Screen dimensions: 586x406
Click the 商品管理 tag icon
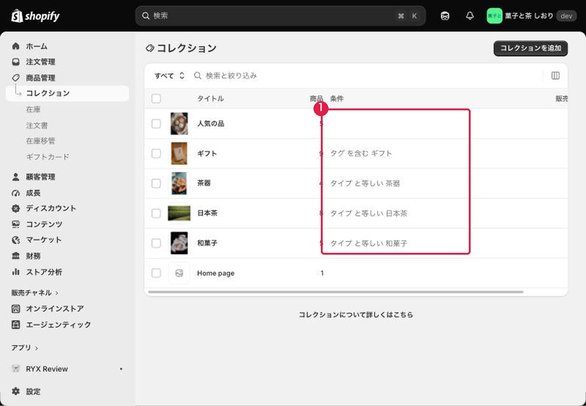16,78
